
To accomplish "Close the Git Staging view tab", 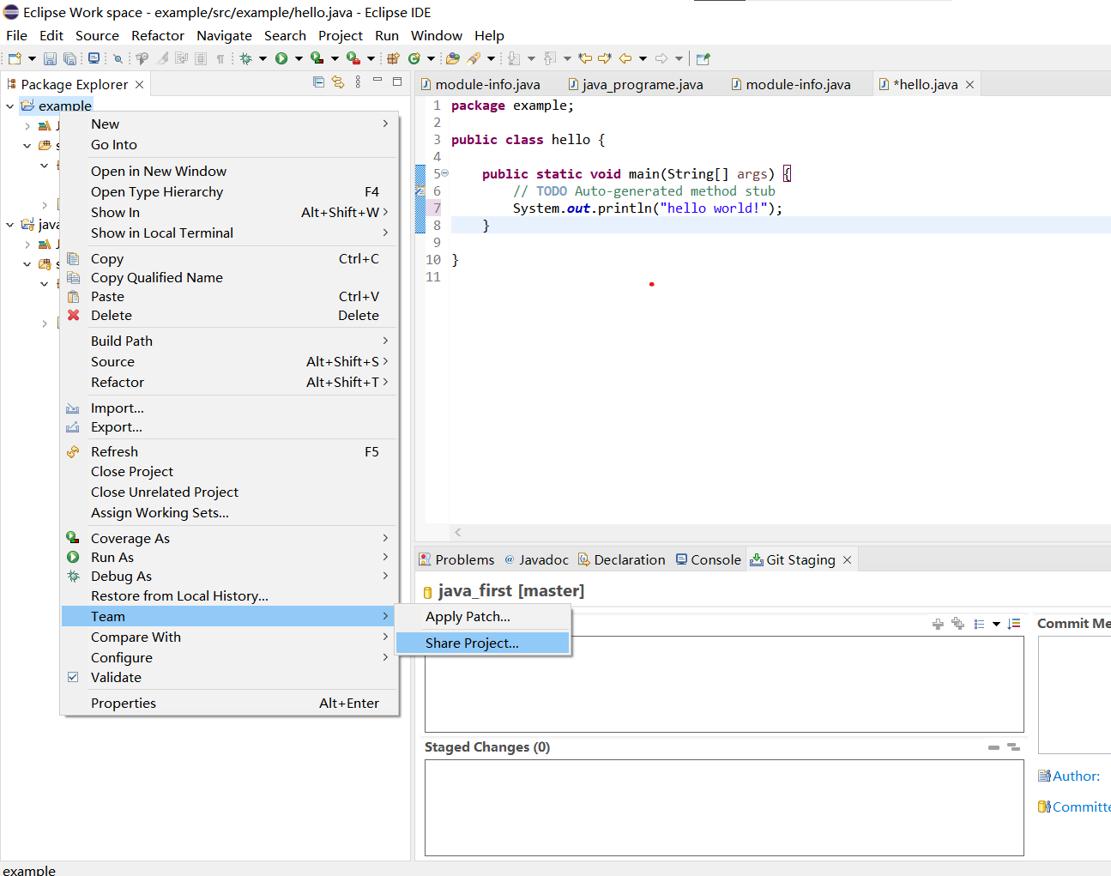I will click(x=847, y=559).
